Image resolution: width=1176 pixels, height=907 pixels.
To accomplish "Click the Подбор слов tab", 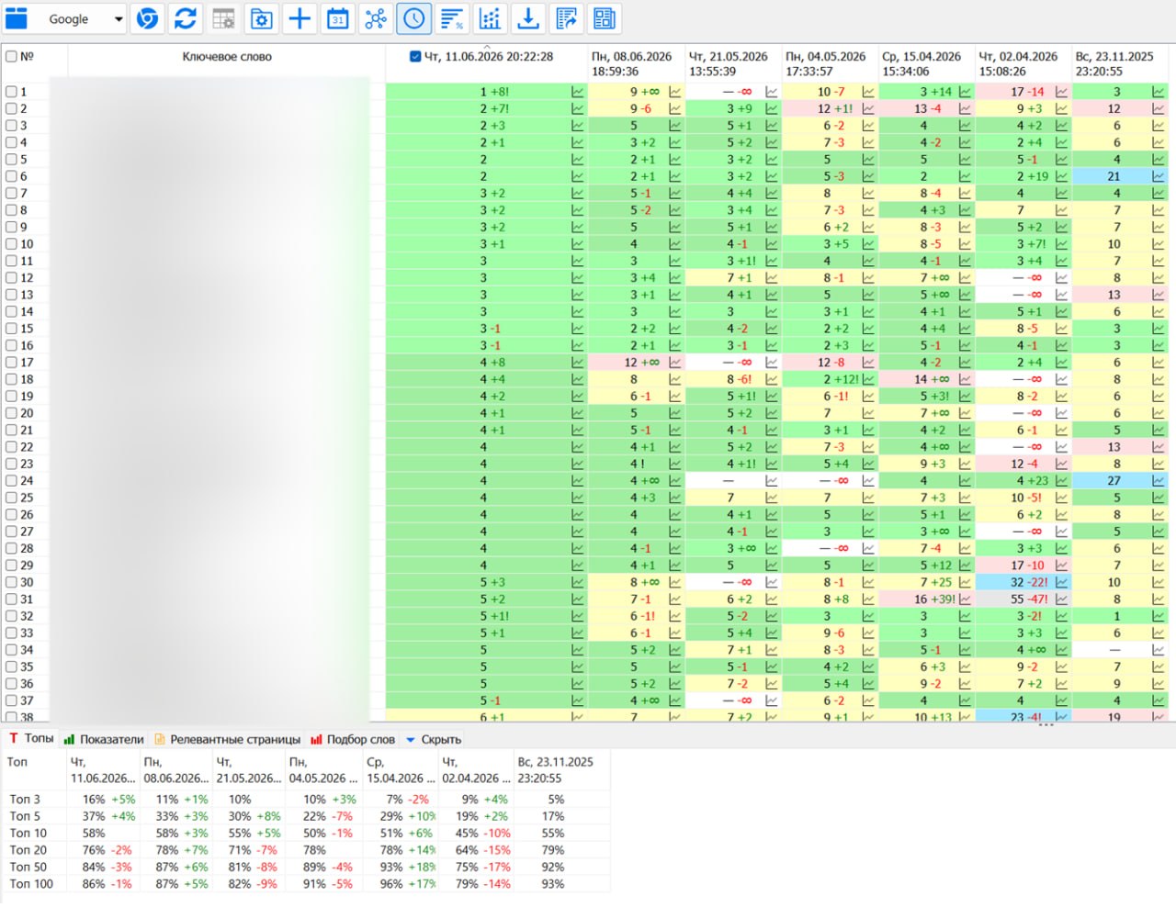I will click(353, 740).
